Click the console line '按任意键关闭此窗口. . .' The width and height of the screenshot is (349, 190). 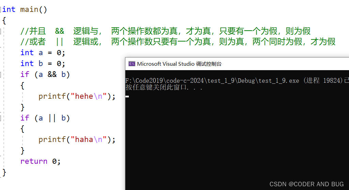tap(164, 87)
